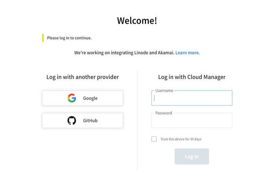Click the vertical divider between login sections
Image resolution: width=278 pixels, height=173 pixels.
[137, 120]
